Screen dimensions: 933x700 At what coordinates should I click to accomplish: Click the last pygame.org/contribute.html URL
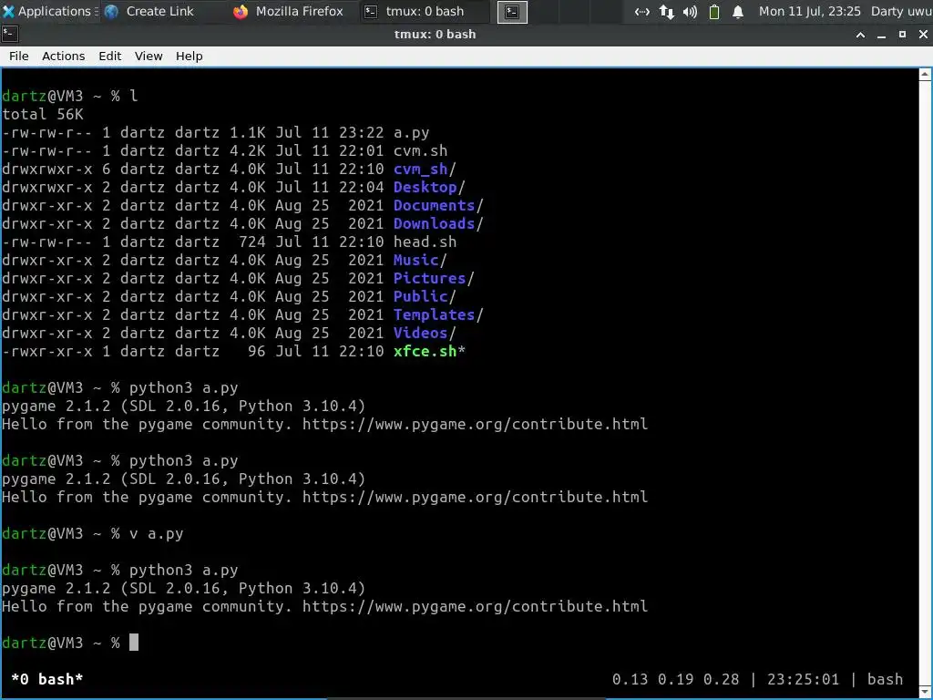point(475,606)
